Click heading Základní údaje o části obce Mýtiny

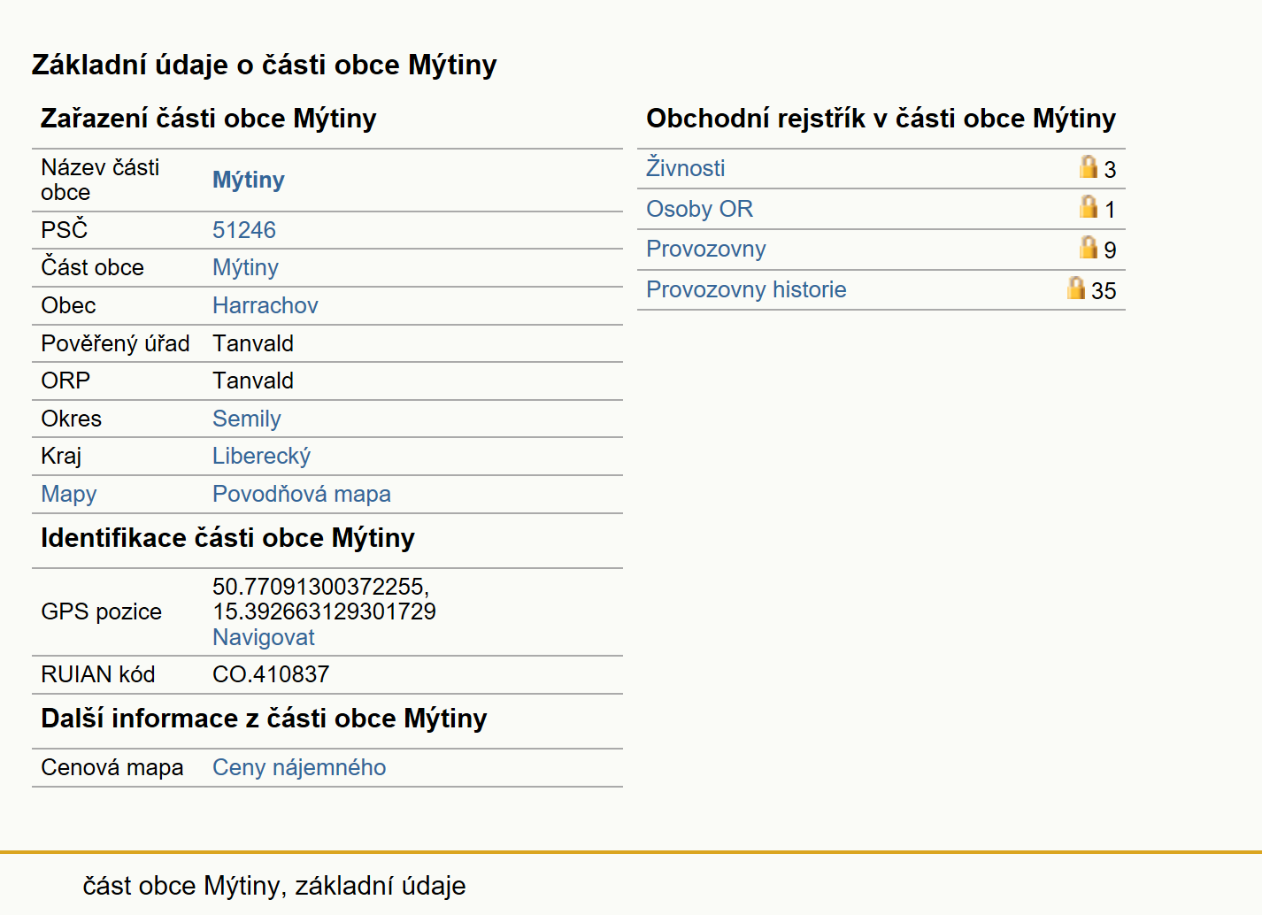pos(265,65)
